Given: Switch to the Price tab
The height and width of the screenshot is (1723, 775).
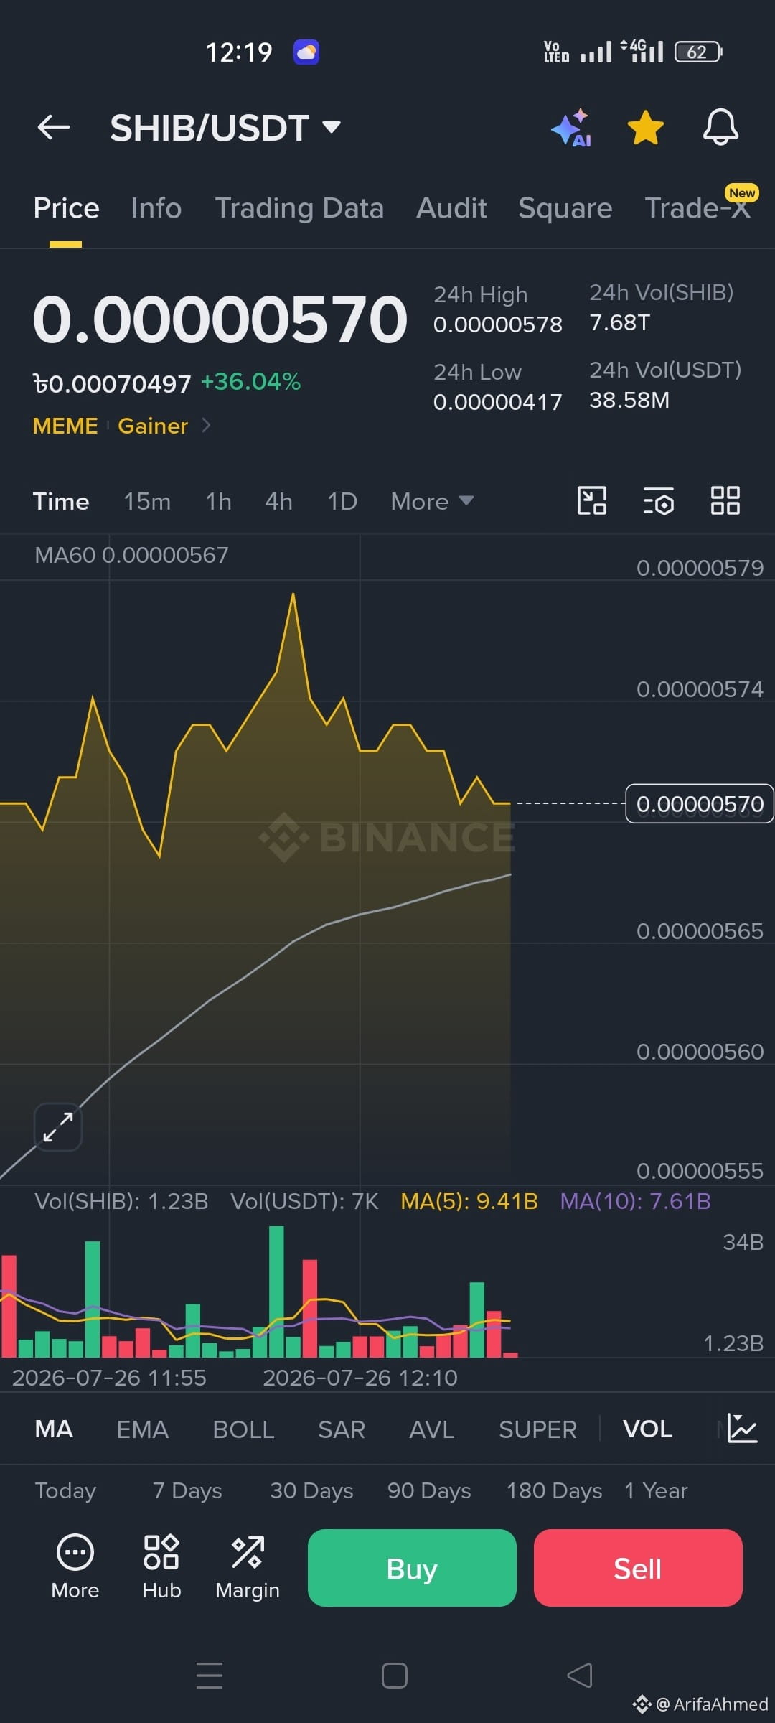Looking at the screenshot, I should pyautogui.click(x=66, y=208).
